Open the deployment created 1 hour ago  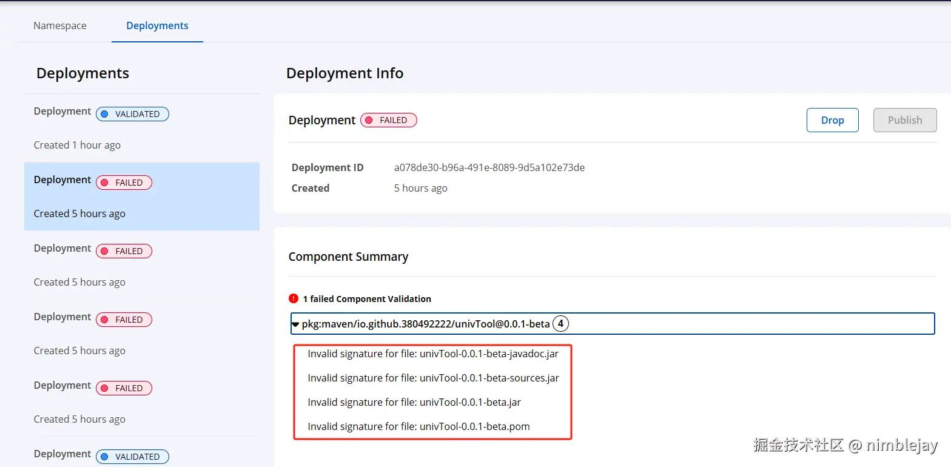(x=142, y=128)
